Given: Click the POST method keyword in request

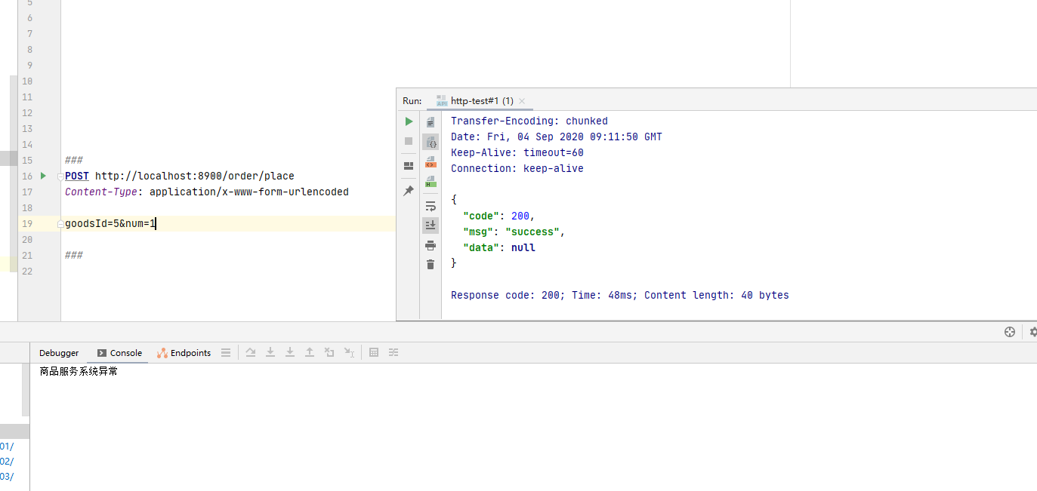Looking at the screenshot, I should pos(76,176).
